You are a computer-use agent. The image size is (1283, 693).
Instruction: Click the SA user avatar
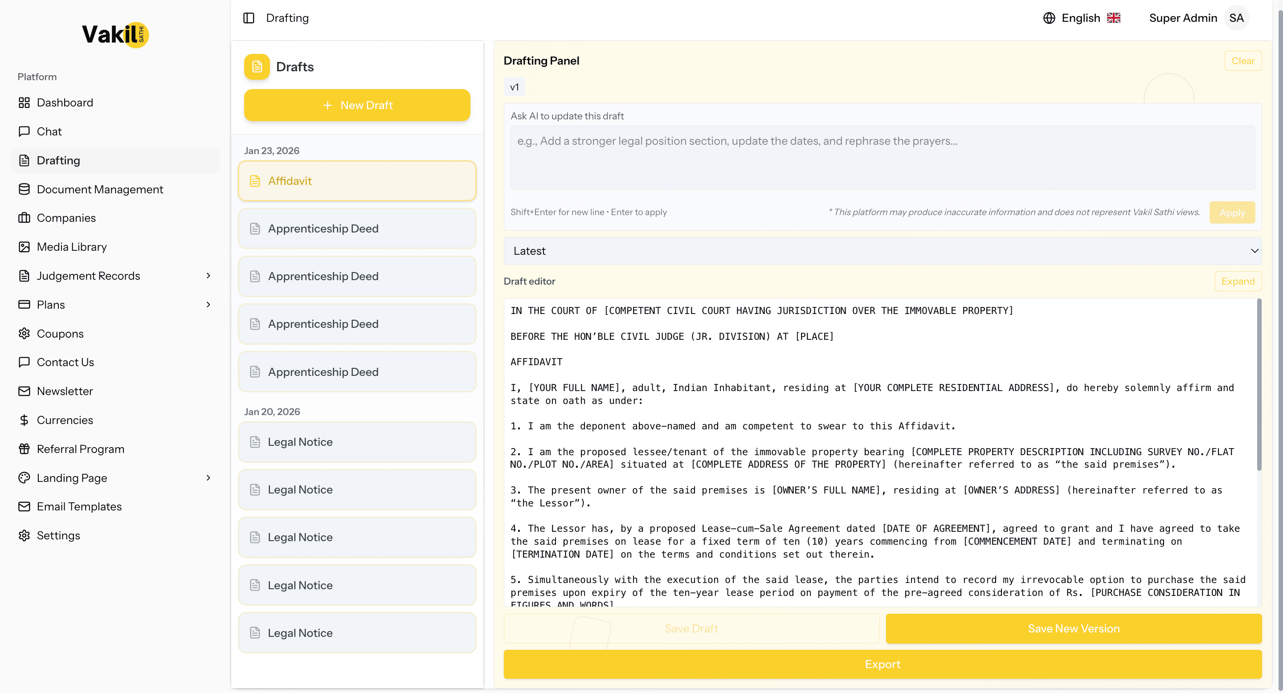coord(1236,18)
